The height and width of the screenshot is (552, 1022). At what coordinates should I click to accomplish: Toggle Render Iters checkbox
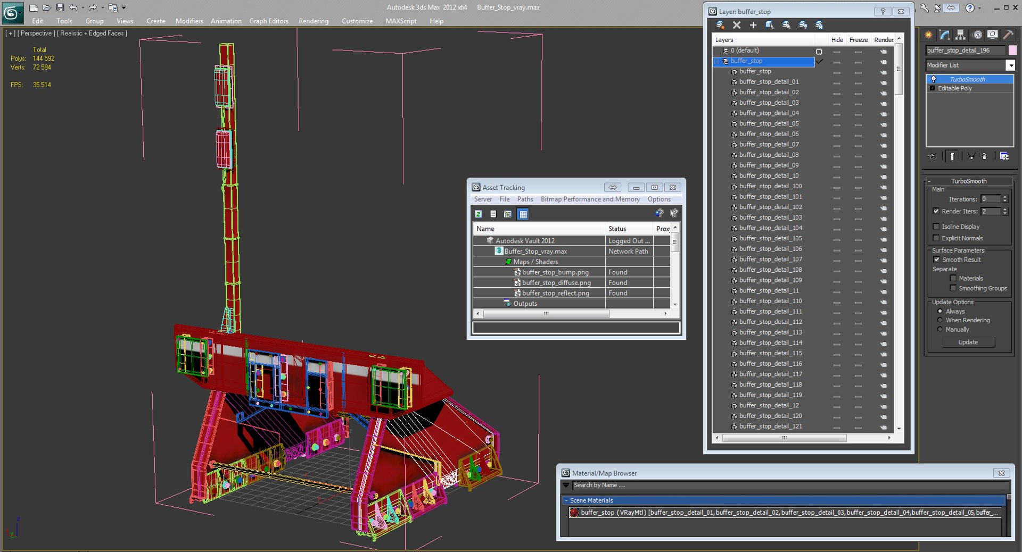[936, 211]
